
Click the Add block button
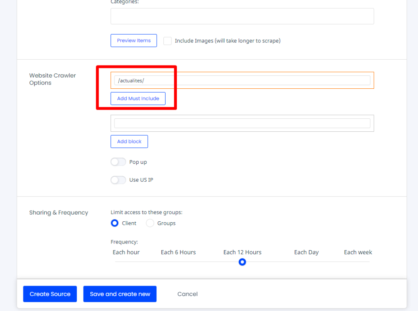129,141
